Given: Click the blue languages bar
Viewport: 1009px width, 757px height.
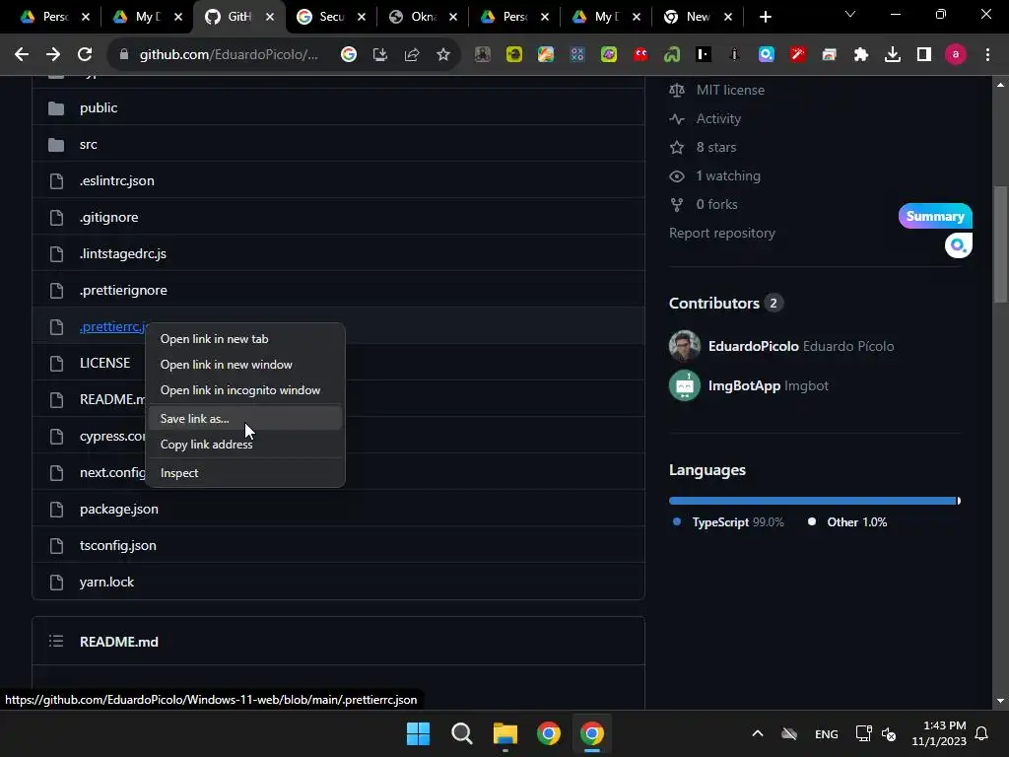Looking at the screenshot, I should coord(813,501).
